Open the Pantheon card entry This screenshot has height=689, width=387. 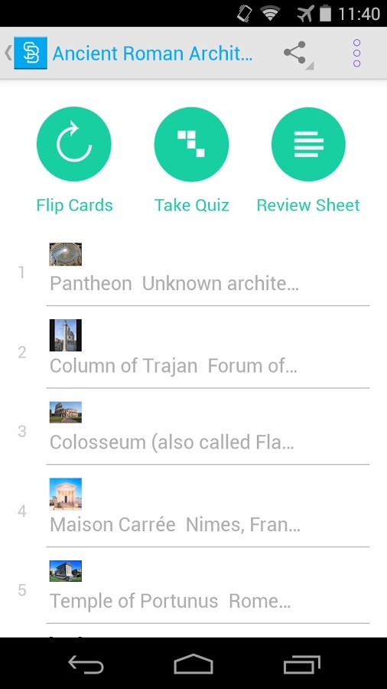point(208,273)
